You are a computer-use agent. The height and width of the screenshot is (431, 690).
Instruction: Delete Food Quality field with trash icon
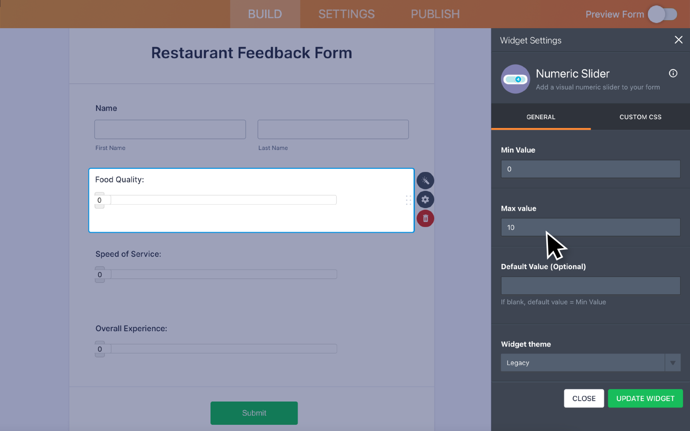coord(425,219)
